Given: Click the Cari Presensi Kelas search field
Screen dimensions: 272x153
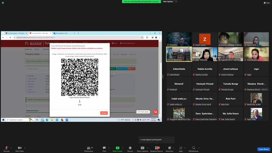Looking at the screenshot, I should click(x=38, y=69).
